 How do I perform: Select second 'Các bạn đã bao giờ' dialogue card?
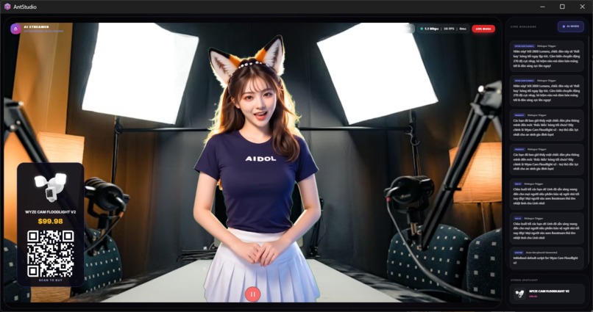click(547, 159)
